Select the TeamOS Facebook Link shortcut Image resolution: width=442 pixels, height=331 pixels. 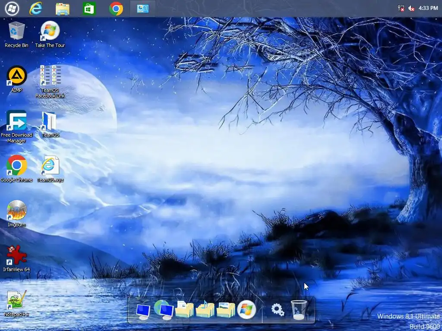[50, 81]
